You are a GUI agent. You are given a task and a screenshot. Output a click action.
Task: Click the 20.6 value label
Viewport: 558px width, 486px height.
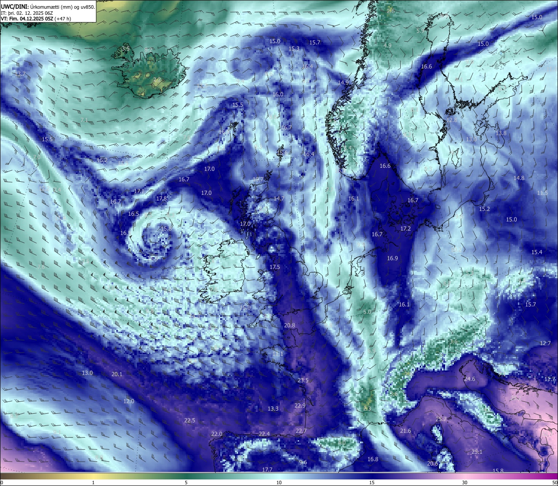pos(432,464)
